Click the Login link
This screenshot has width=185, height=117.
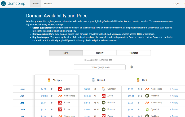(176, 3)
